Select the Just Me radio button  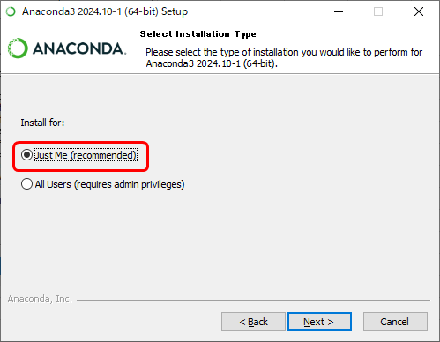(x=26, y=155)
